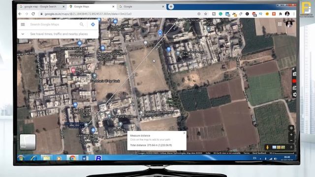This screenshot has height=177, width=315.
Task: Go back using the browser arrow
Action: pyautogui.click(x=20, y=14)
